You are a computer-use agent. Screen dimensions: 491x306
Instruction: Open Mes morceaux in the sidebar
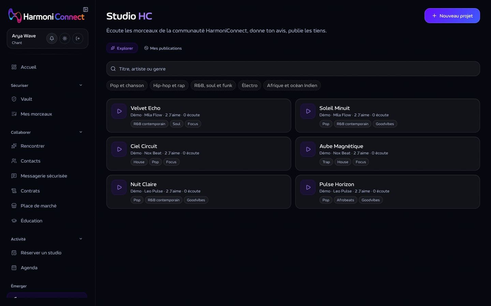pyautogui.click(x=47, y=114)
